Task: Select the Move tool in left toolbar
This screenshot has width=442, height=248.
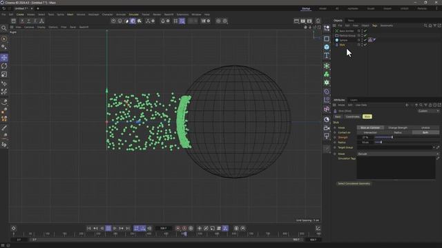Action: click(x=4, y=58)
